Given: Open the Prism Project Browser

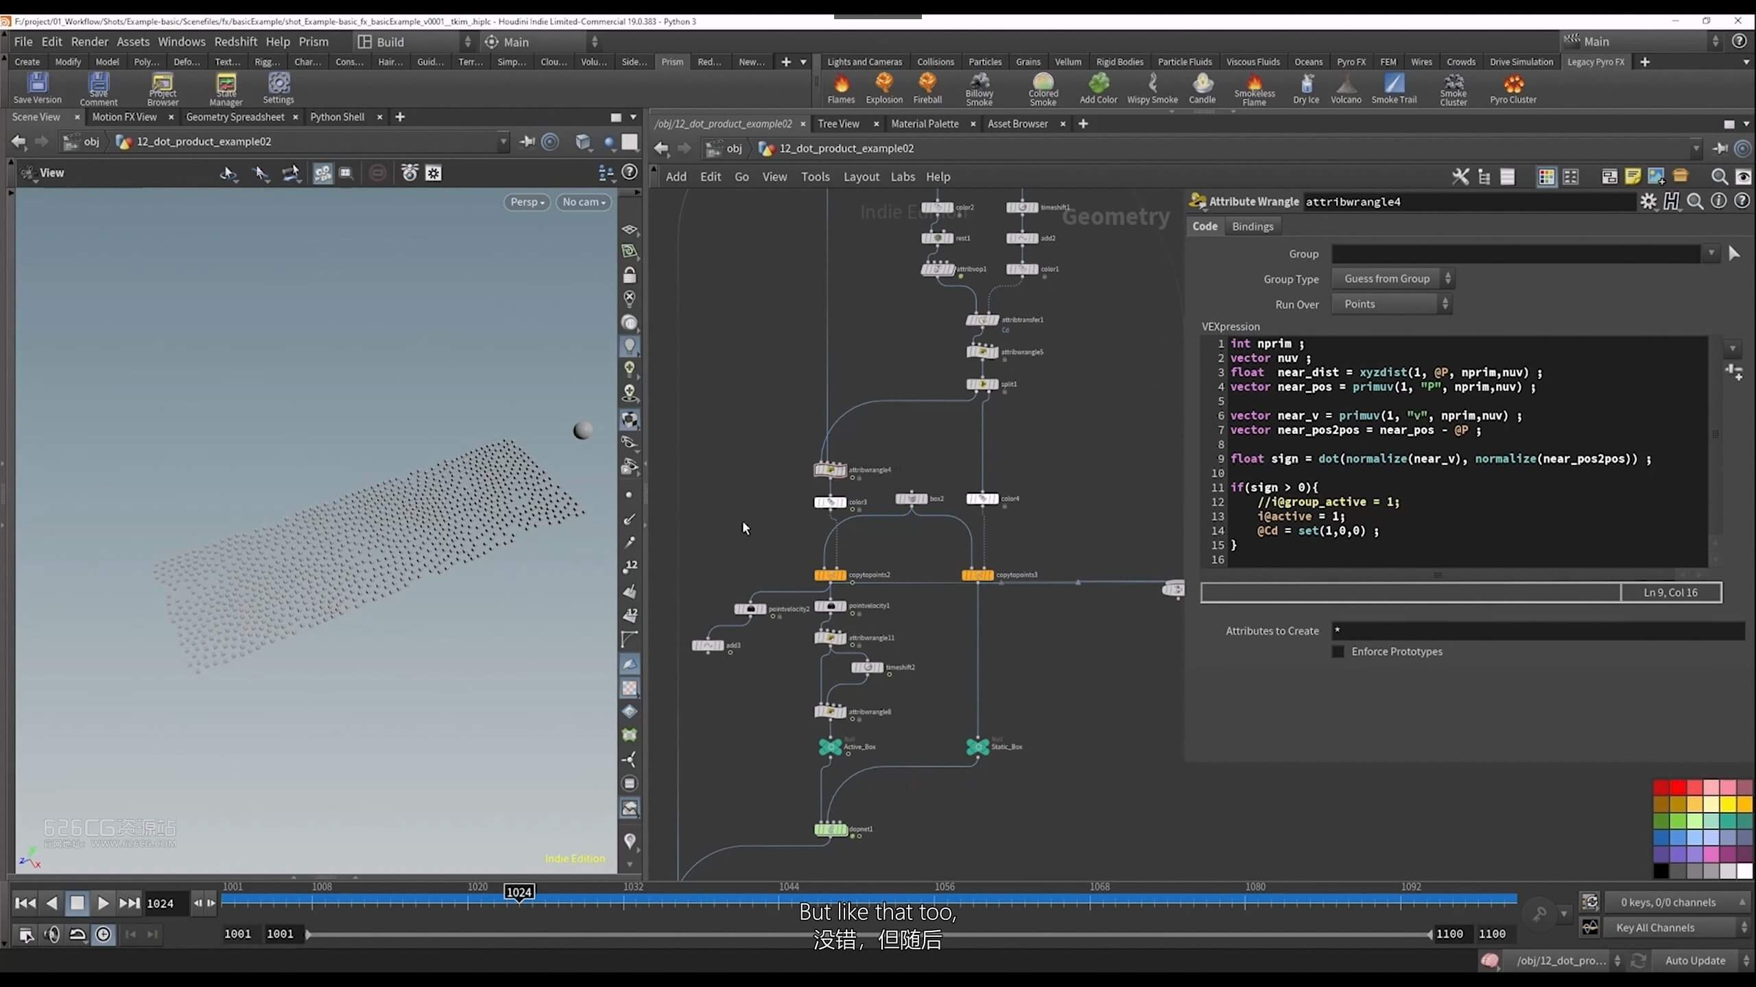Looking at the screenshot, I should coord(163,90).
